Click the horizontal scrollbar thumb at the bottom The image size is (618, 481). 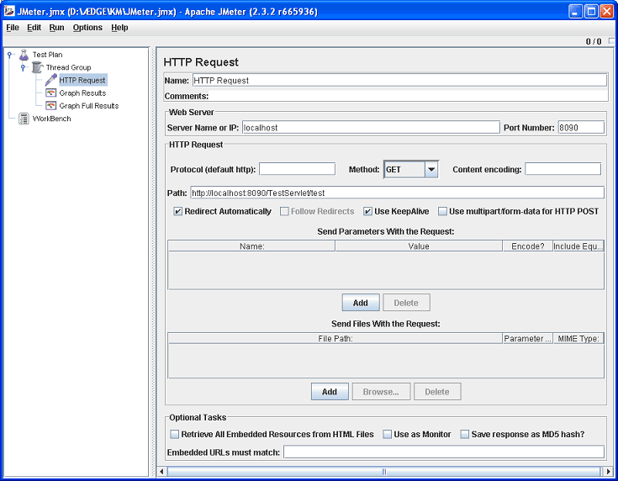pyautogui.click(x=384, y=472)
